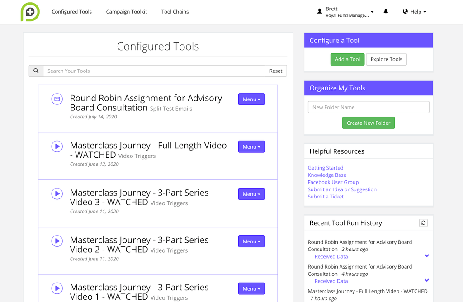The height and width of the screenshot is (302, 463).
Task: Select the Video Triggers play icon beside Full Length Video
Action: click(57, 146)
